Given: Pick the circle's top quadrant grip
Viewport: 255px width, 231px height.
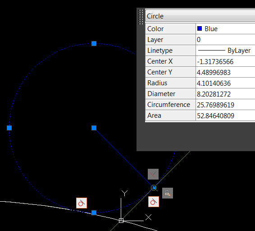Looking at the screenshot, I should [94, 43].
